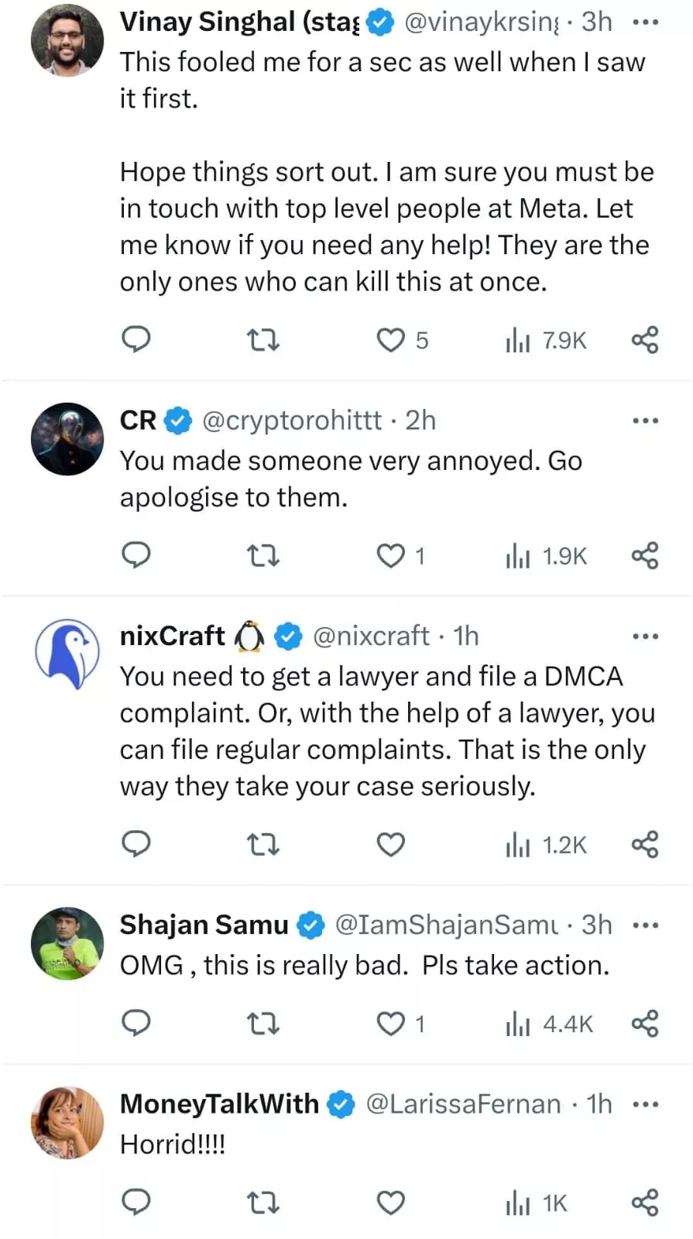Like nixCraft's DMCA tweet
The image size is (693, 1239).
pyautogui.click(x=391, y=844)
